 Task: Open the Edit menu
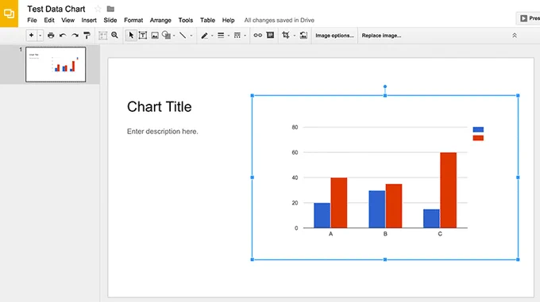pyautogui.click(x=49, y=21)
